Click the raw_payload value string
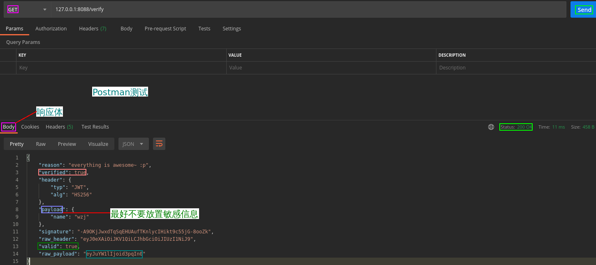The width and height of the screenshot is (596, 265). pyautogui.click(x=114, y=254)
